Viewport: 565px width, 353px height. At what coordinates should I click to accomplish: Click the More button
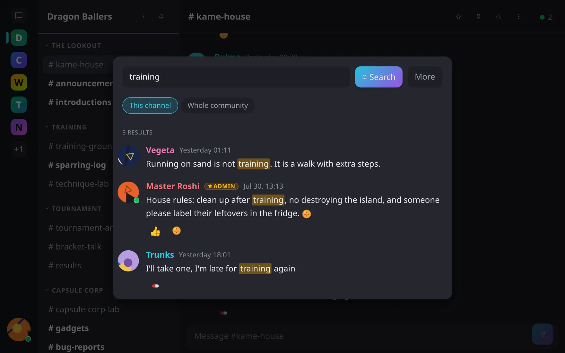(425, 77)
